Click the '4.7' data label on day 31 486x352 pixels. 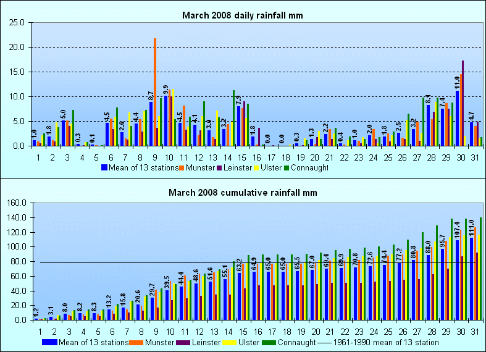[x=471, y=117]
